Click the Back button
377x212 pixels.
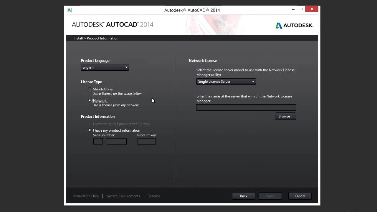click(x=244, y=196)
